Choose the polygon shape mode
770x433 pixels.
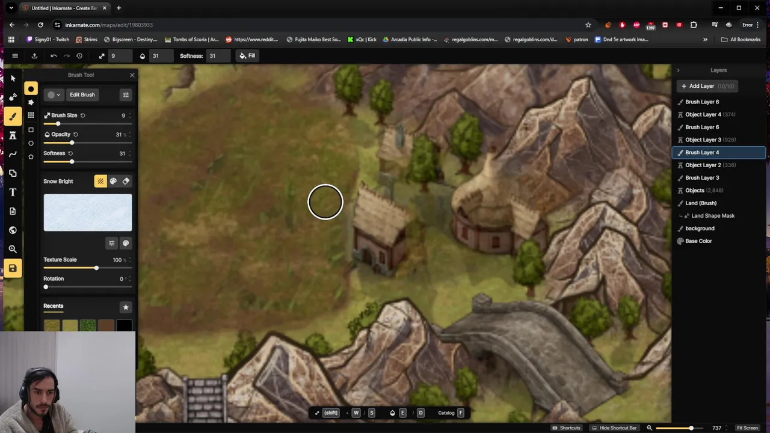[31, 157]
